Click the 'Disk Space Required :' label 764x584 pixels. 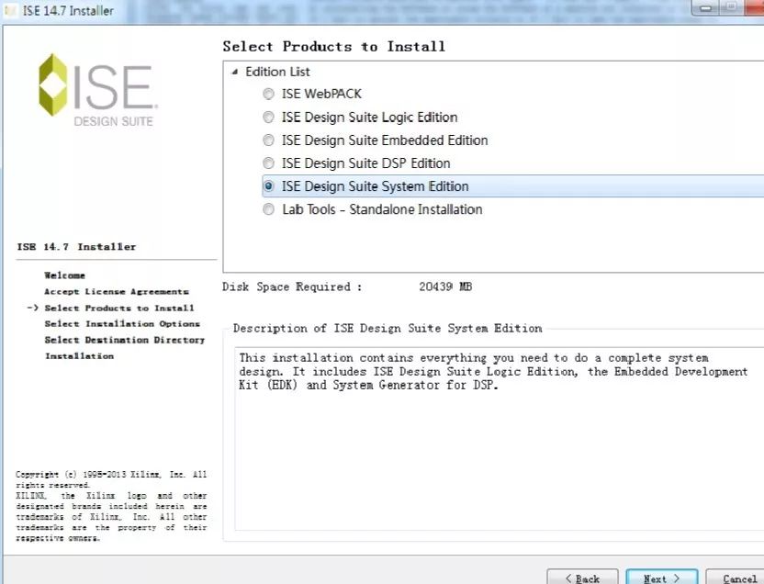click(292, 286)
